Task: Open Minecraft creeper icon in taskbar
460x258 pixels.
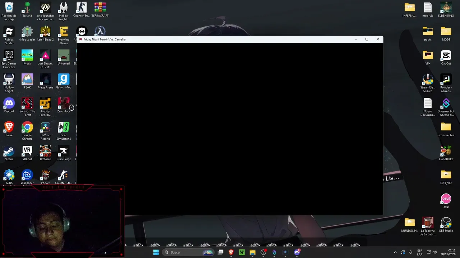Action: 242,252
